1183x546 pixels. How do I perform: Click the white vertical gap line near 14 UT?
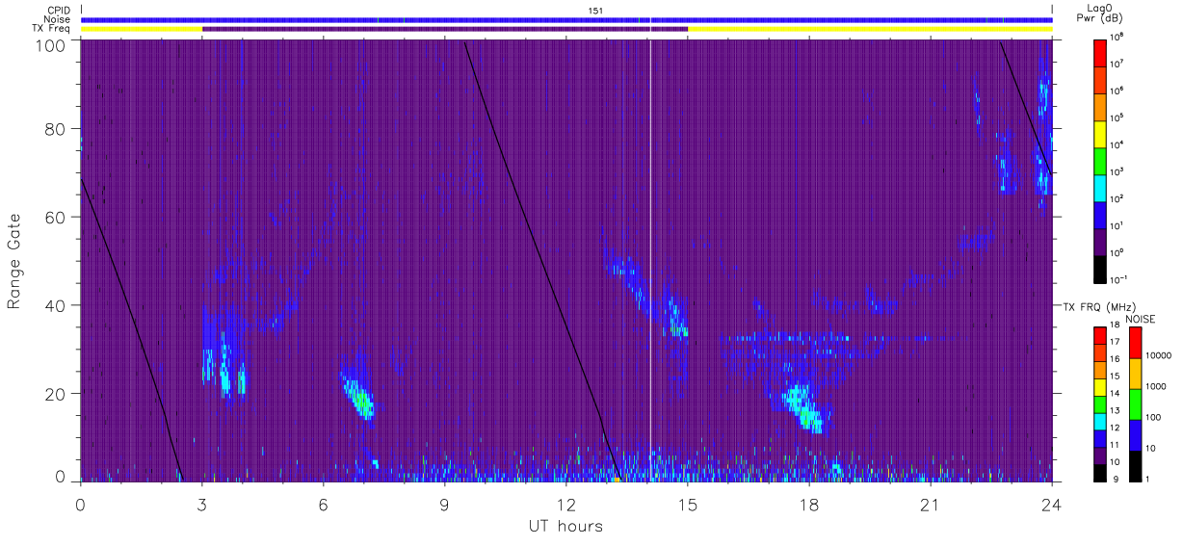(650, 260)
